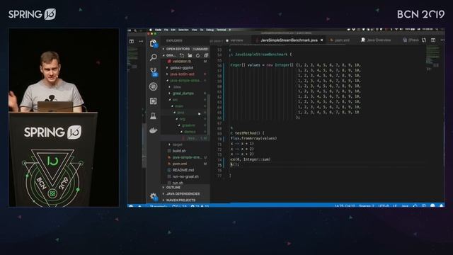
Task: Expand the OUTLINE section
Action: click(185, 187)
